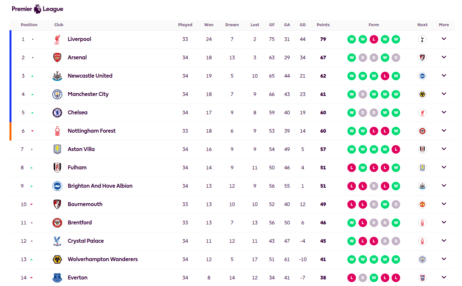This screenshot has height=286, width=462.
Task: Open Brighton's next opponent Newcastle badge
Action: pos(422,186)
